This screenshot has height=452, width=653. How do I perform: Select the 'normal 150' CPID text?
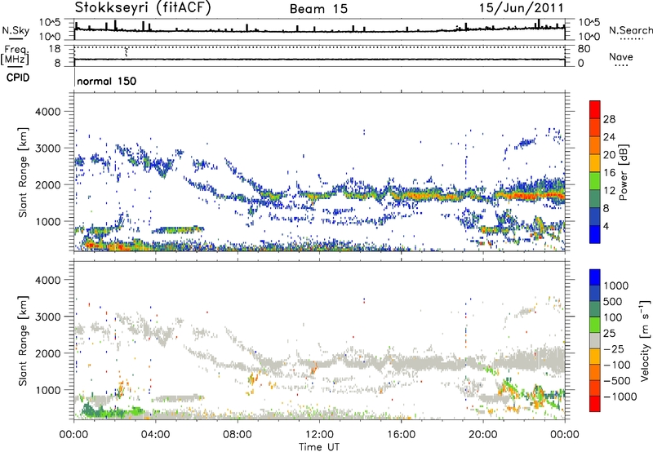[x=107, y=81]
